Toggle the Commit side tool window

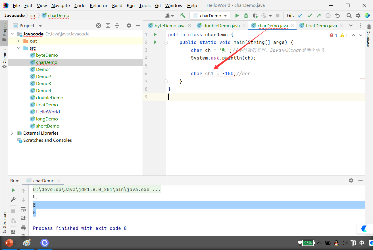(4, 58)
